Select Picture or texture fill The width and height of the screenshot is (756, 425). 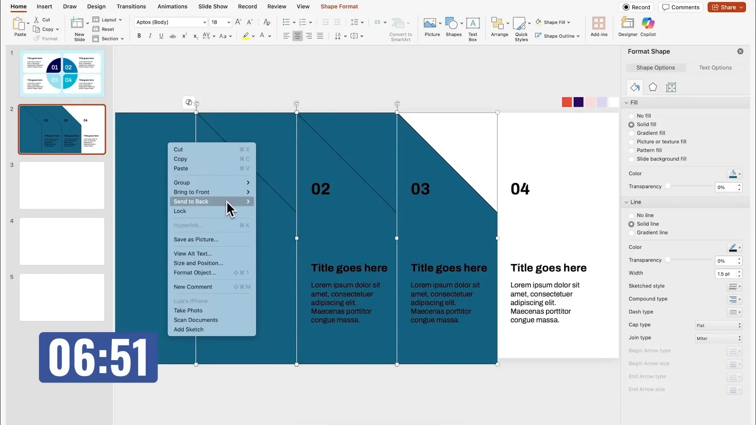(632, 142)
